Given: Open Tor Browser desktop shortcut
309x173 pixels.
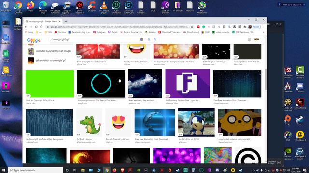Looking at the screenshot, I should (177, 7).
